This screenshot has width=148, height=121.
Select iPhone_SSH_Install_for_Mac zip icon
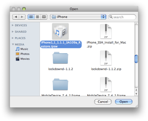pyautogui.click(x=106, y=32)
